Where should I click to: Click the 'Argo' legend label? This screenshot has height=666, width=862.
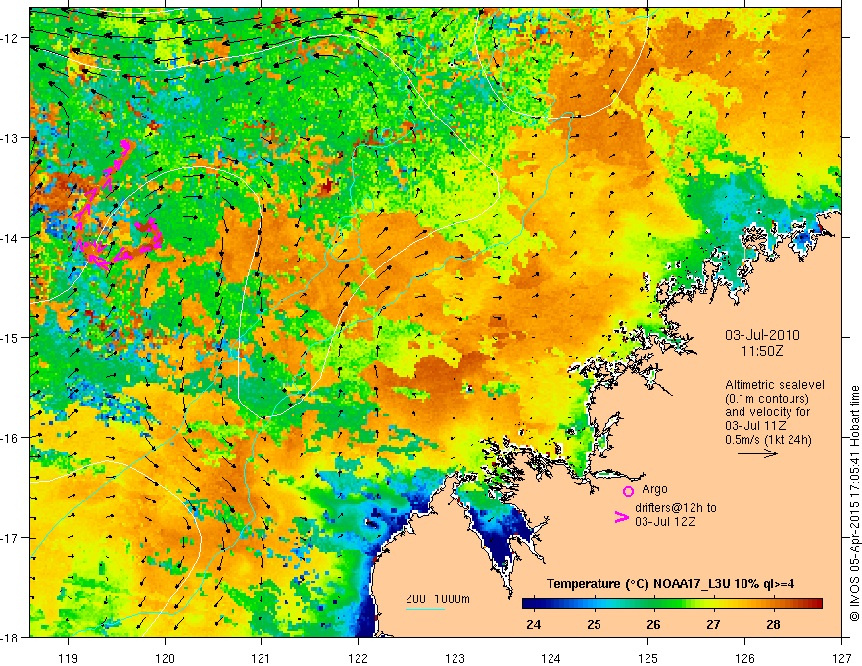[654, 489]
